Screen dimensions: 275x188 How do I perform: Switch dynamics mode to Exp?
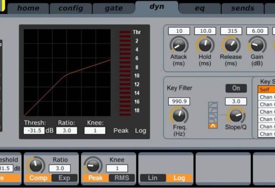pyautogui.click(x=64, y=178)
